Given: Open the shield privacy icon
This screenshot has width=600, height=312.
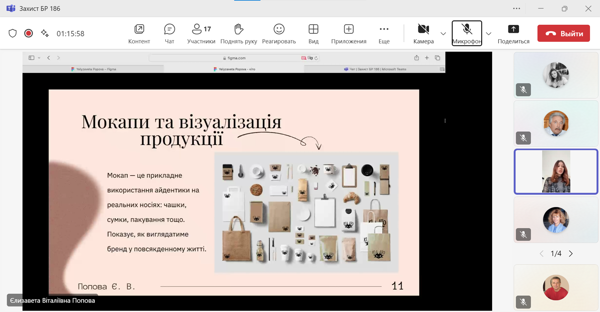Looking at the screenshot, I should pyautogui.click(x=12, y=33).
